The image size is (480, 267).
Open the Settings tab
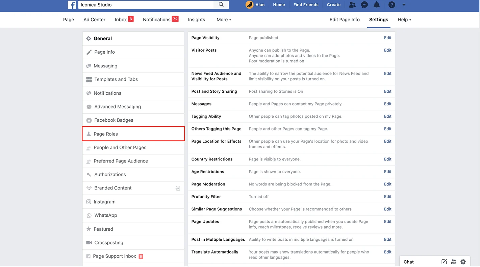[x=379, y=20]
